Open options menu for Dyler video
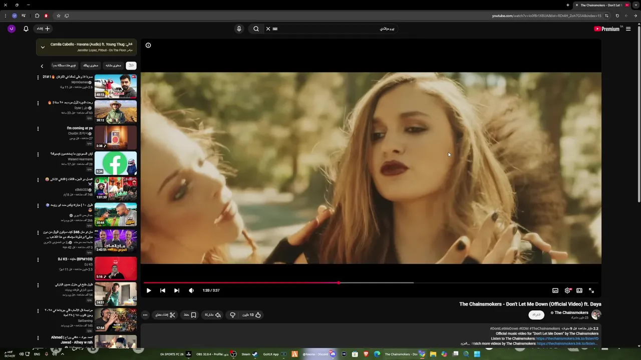Image resolution: width=641 pixels, height=360 pixels. coord(38,103)
